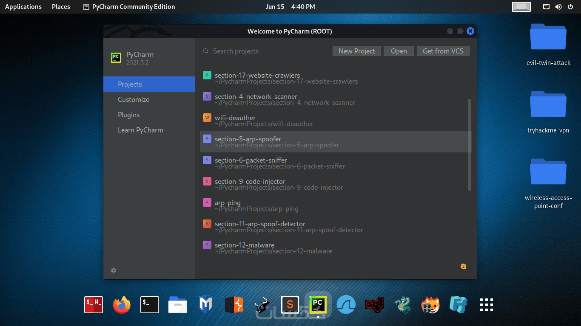Open project section-17-website-crawlers
Screen dimensions: 581x326
[x=335, y=78]
